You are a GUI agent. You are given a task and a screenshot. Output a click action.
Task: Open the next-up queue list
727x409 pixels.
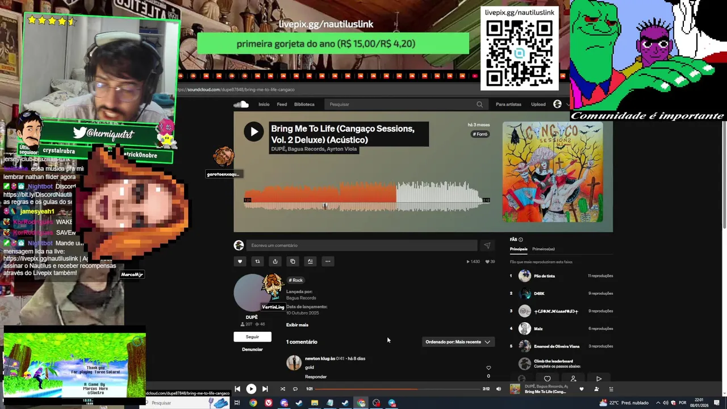click(x=611, y=389)
